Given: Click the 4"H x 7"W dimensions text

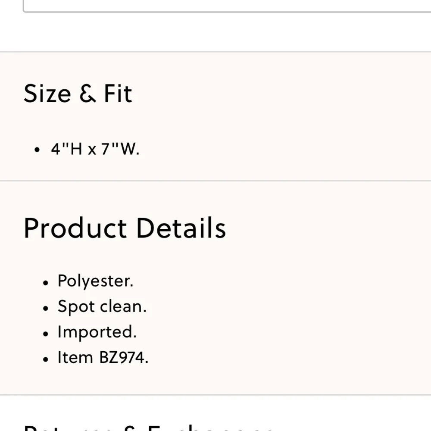Looking at the screenshot, I should coord(95,149).
